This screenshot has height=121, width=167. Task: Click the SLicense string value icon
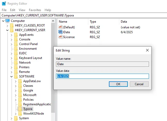(x=60, y=37)
